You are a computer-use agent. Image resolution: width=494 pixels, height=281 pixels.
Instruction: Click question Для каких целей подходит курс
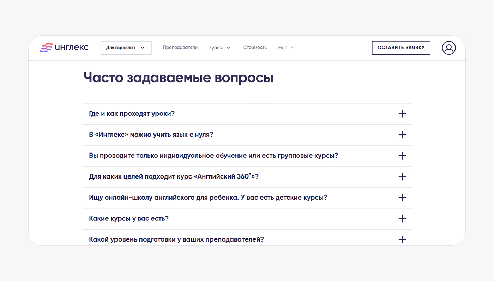174,176
